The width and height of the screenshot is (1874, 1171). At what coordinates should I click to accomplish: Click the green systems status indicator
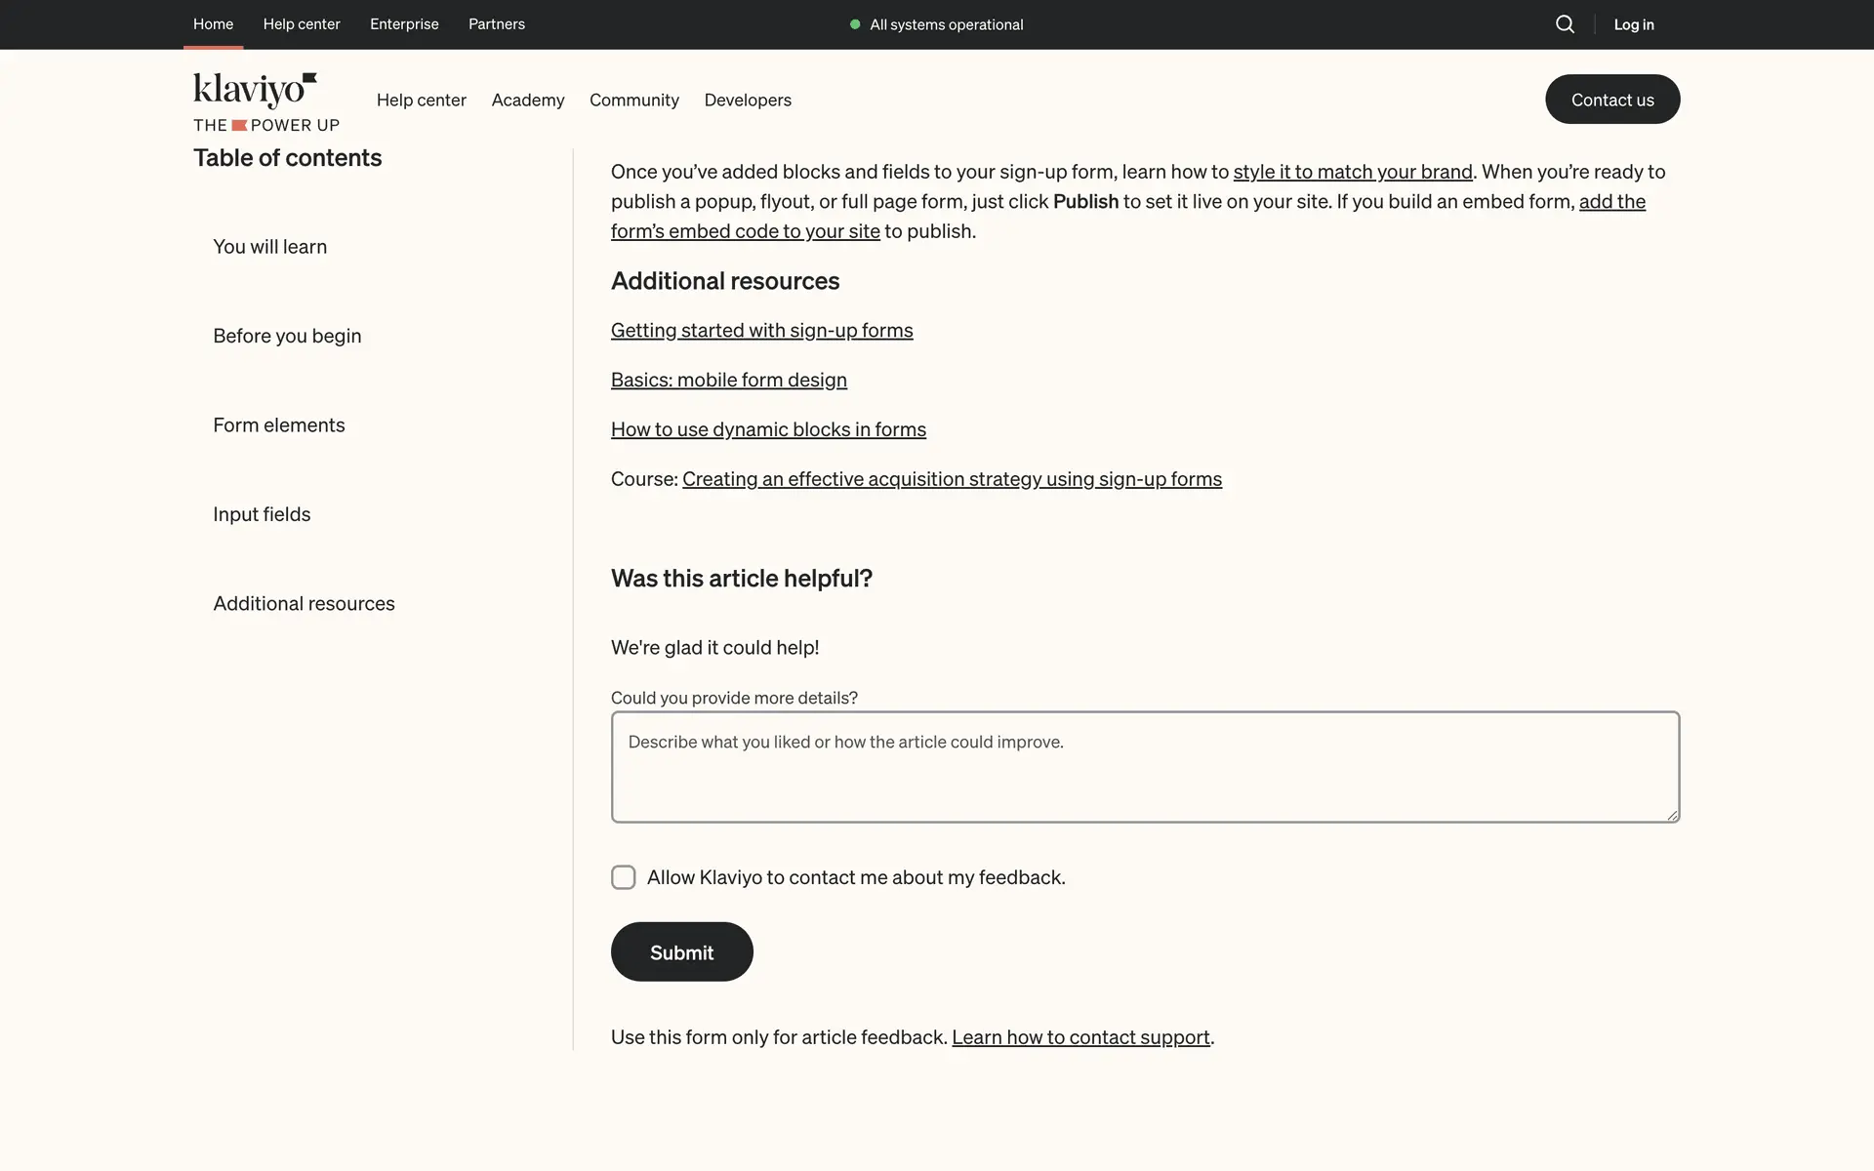pos(855,24)
